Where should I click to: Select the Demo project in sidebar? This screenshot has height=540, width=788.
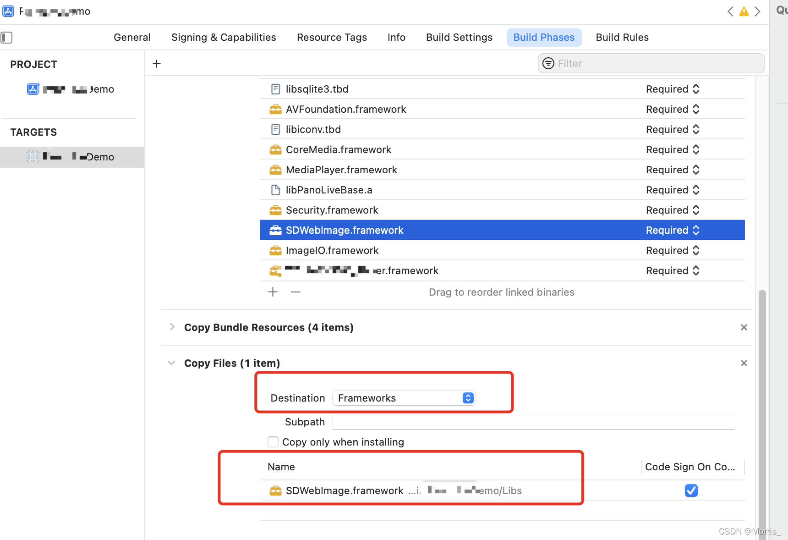[71, 89]
